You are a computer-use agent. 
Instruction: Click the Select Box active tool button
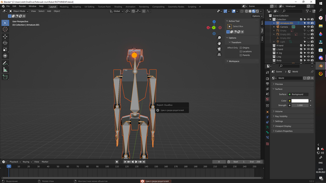coord(230,26)
